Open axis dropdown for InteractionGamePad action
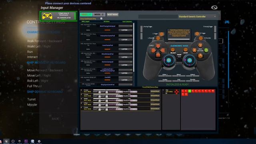This screenshot has height=144, width=256. point(125,36)
